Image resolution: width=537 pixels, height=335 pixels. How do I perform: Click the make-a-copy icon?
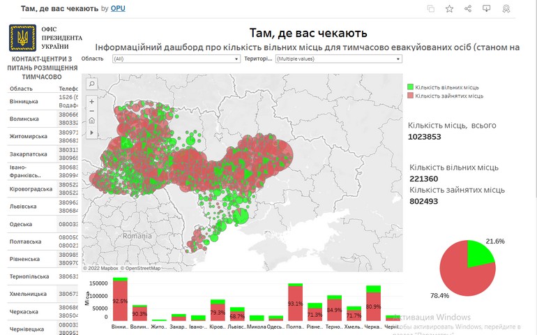[x=431, y=8]
